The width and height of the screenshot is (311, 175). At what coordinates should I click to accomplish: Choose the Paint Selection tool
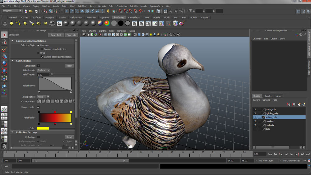click(x=4, y=49)
